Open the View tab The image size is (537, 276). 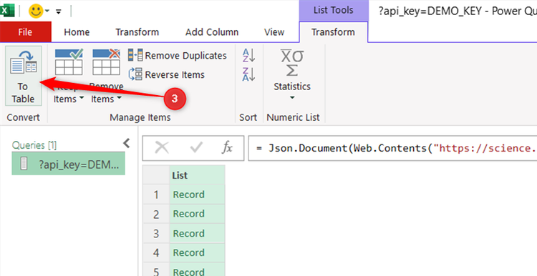[x=274, y=32]
